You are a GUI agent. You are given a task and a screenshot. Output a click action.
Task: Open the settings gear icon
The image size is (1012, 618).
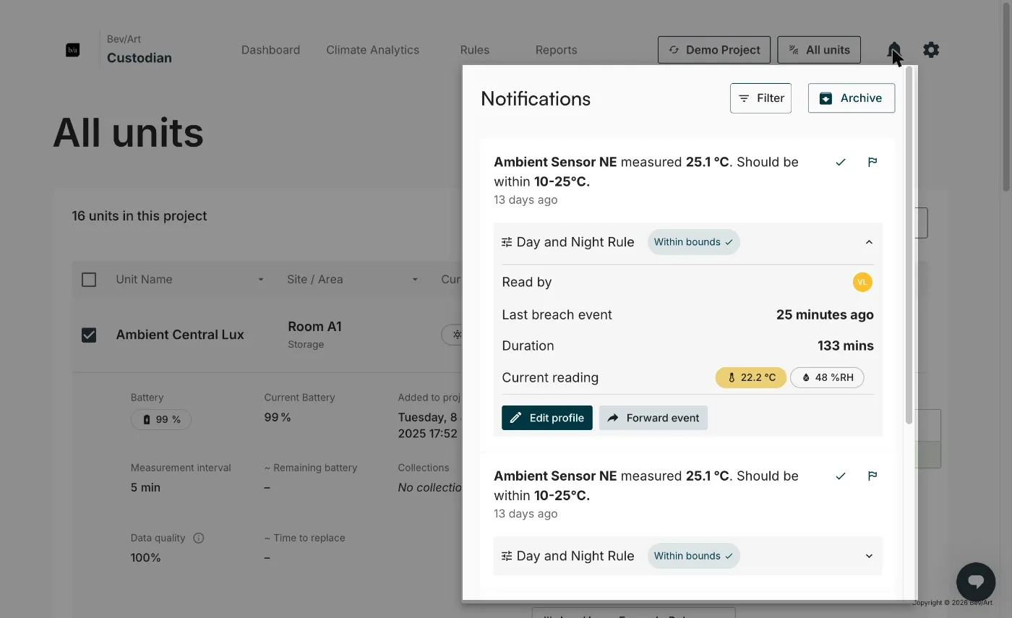pos(931,50)
